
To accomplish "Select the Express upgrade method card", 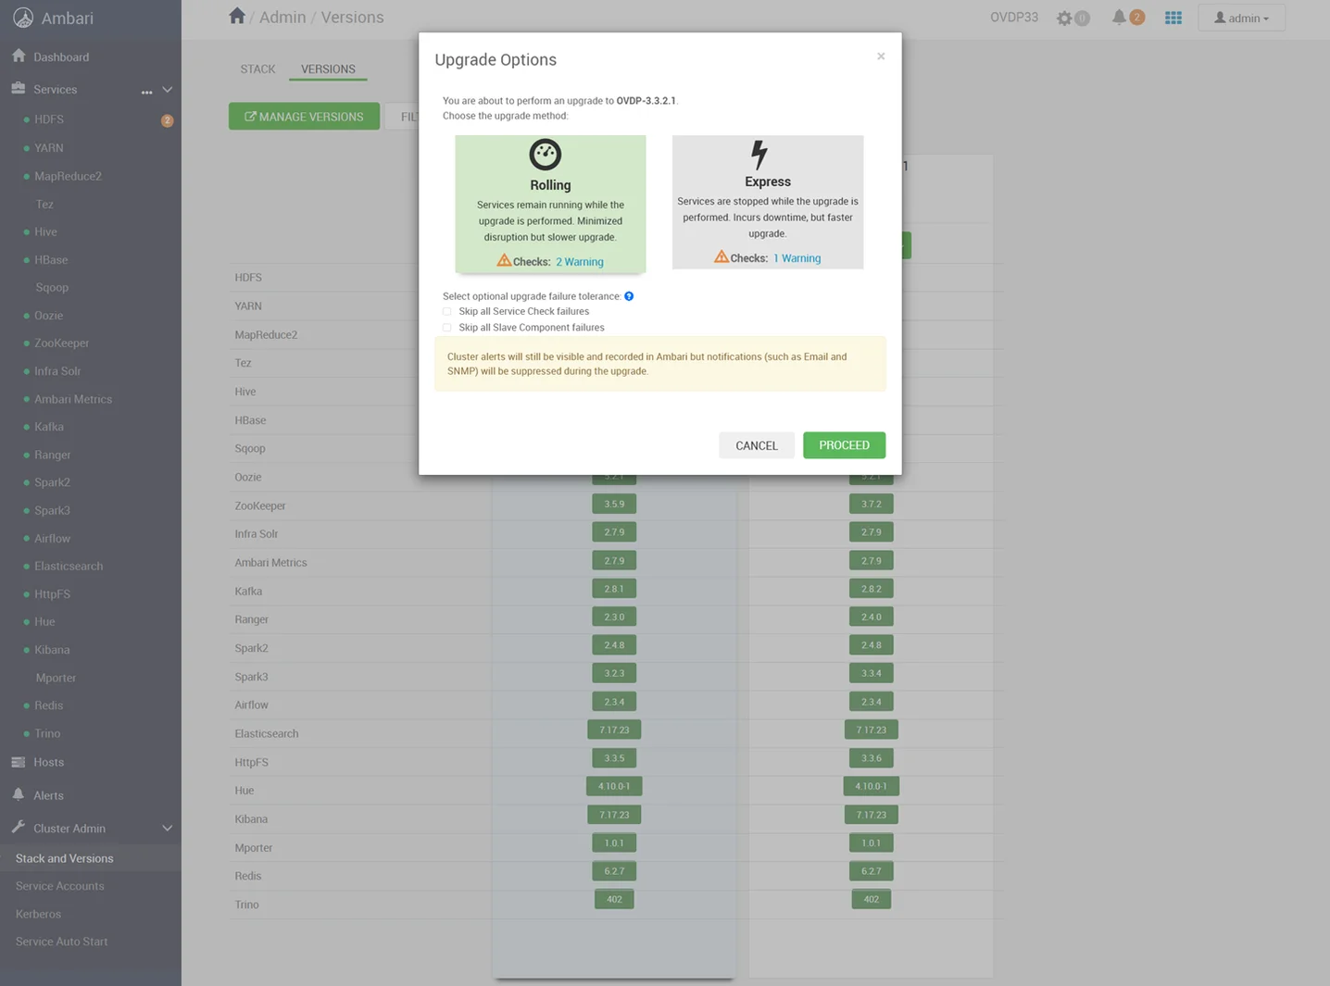I will tap(768, 202).
